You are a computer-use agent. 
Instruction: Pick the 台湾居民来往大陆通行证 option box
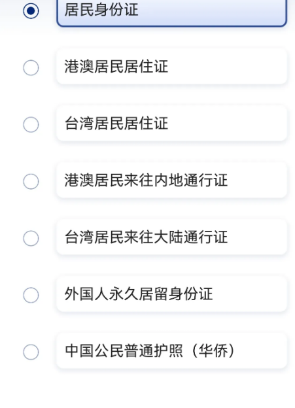(x=172, y=237)
